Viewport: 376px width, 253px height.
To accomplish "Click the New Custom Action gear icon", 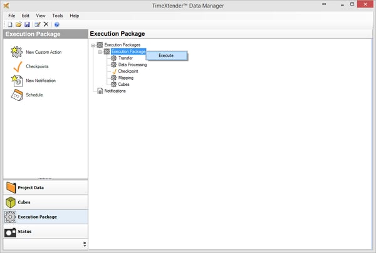I will point(16,52).
